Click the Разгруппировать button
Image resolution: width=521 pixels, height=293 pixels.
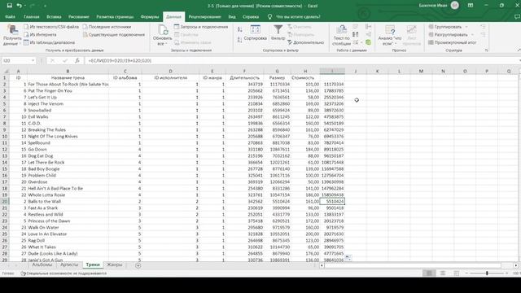[x=448, y=34]
